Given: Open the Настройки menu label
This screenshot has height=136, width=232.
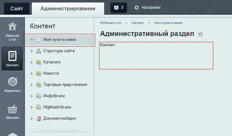Looking at the screenshot, I should click(x=151, y=8).
